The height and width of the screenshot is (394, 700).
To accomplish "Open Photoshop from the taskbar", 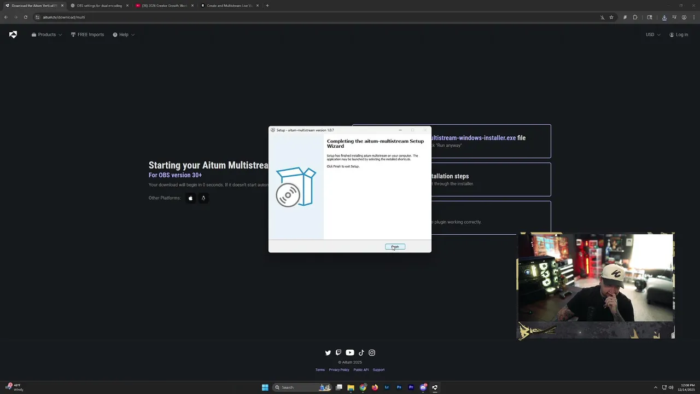I will [399, 387].
